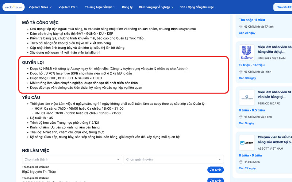Open the 'Chọn tỉnh thành' province selector
This screenshot has height=182, width=292.
(72, 159)
